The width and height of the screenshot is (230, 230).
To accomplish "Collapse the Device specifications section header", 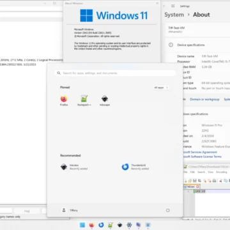I will point(198,45).
